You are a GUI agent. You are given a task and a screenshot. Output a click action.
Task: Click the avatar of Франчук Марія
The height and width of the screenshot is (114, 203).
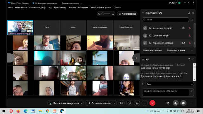tap(145, 35)
